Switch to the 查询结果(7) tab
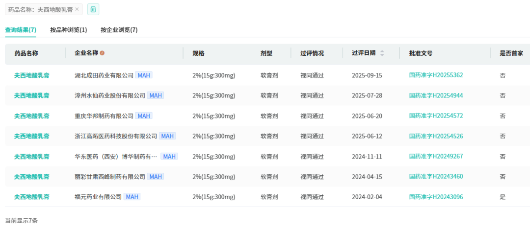 click(x=21, y=30)
